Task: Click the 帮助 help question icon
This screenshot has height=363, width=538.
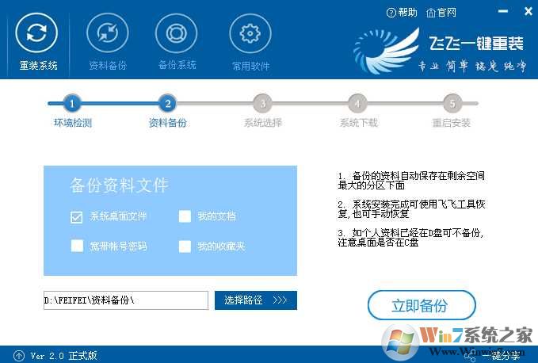Action: pyautogui.click(x=391, y=13)
